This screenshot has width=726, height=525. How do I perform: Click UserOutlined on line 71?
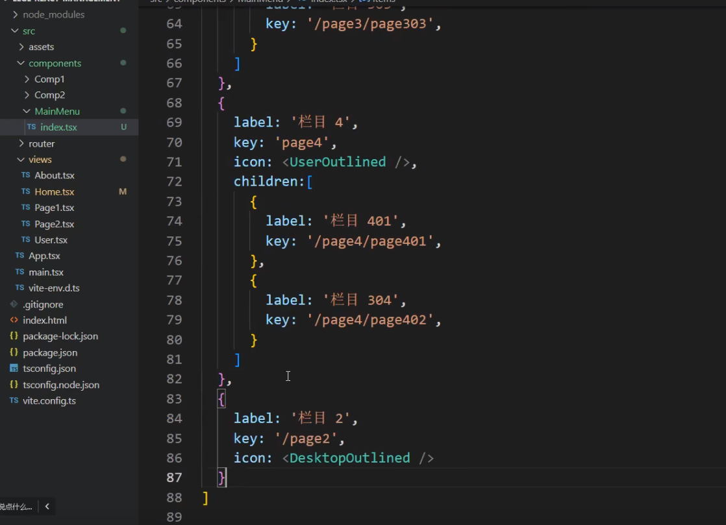[x=338, y=162]
